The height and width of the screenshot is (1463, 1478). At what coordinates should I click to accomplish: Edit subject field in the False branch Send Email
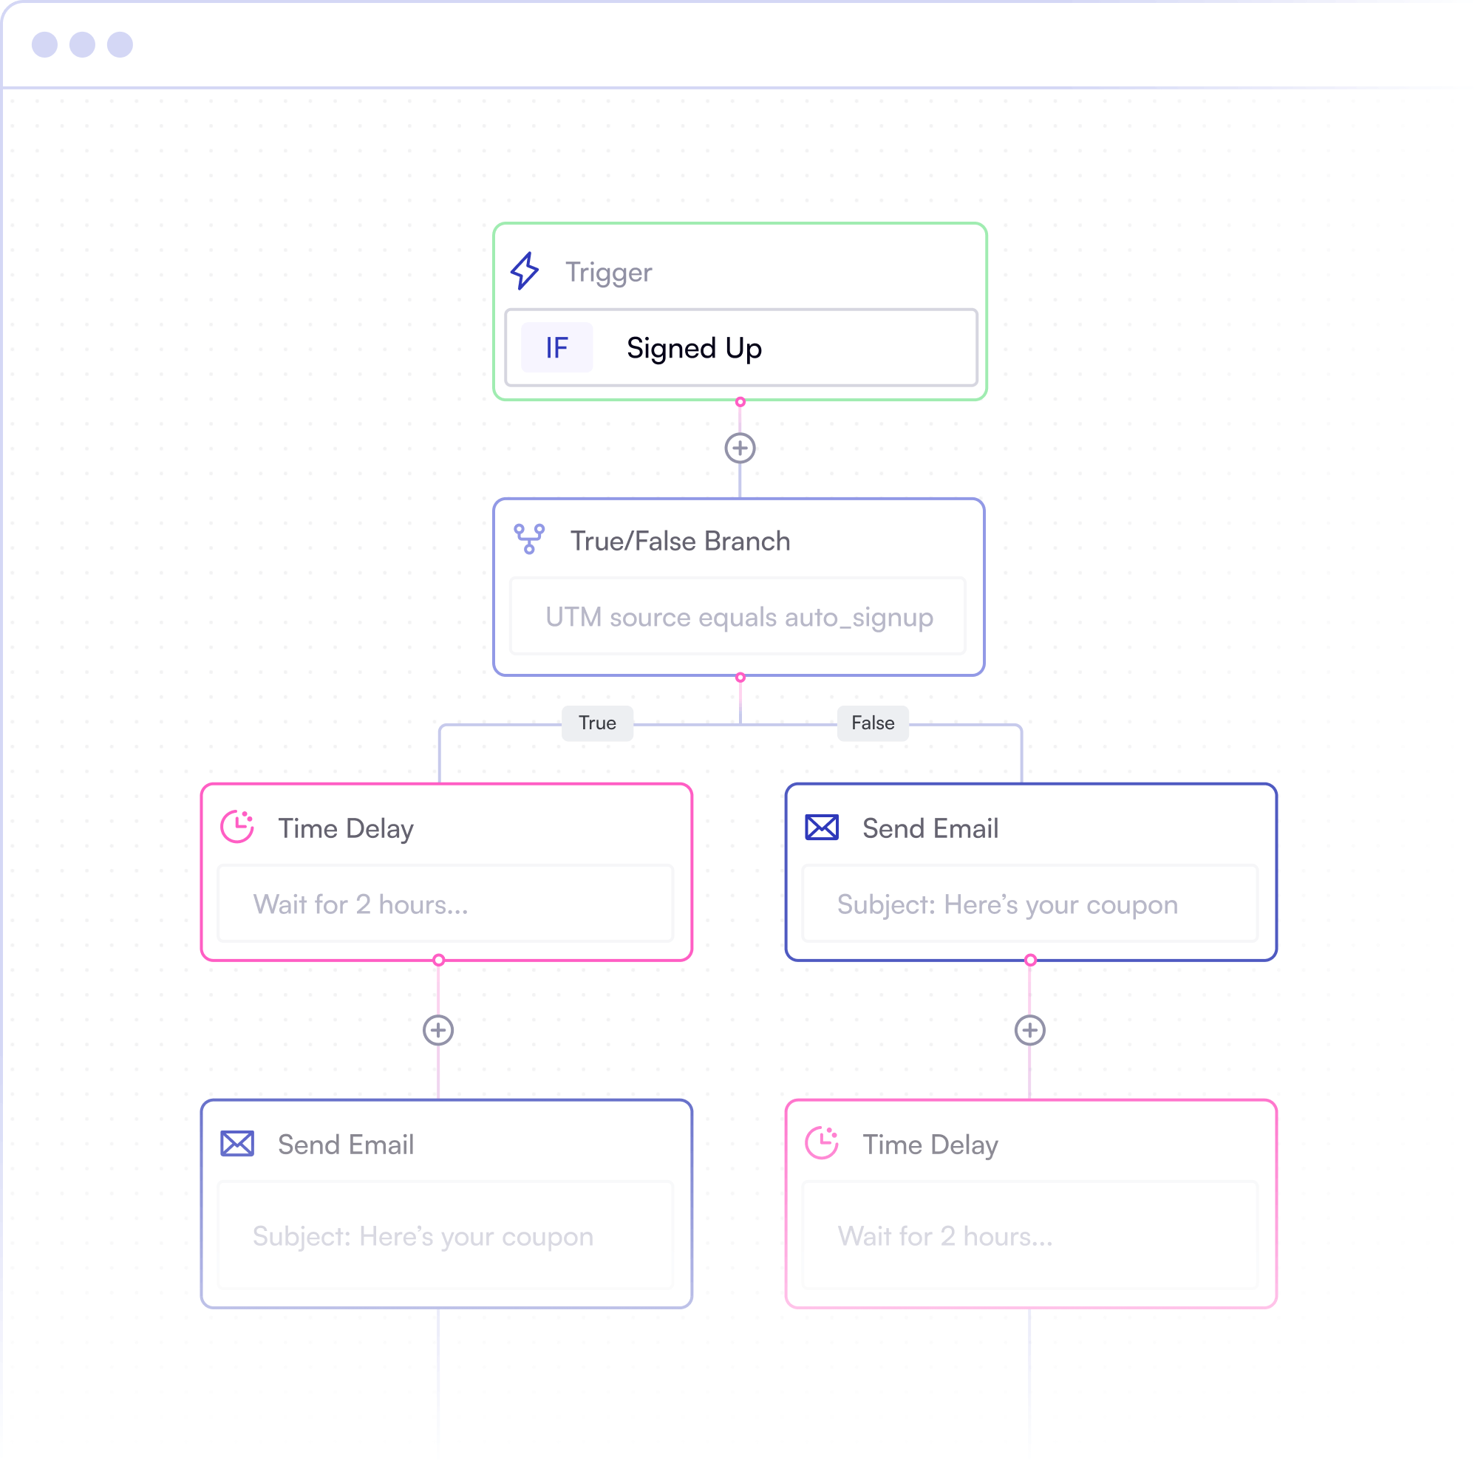click(1030, 904)
